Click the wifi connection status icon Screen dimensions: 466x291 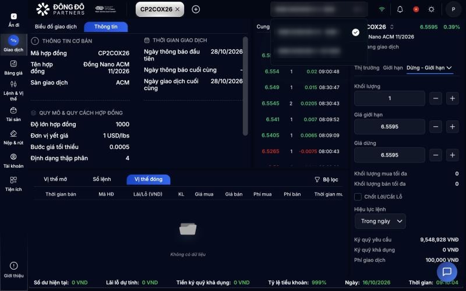[382, 9]
